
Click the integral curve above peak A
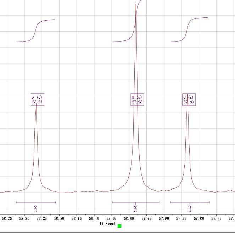tap(36, 31)
